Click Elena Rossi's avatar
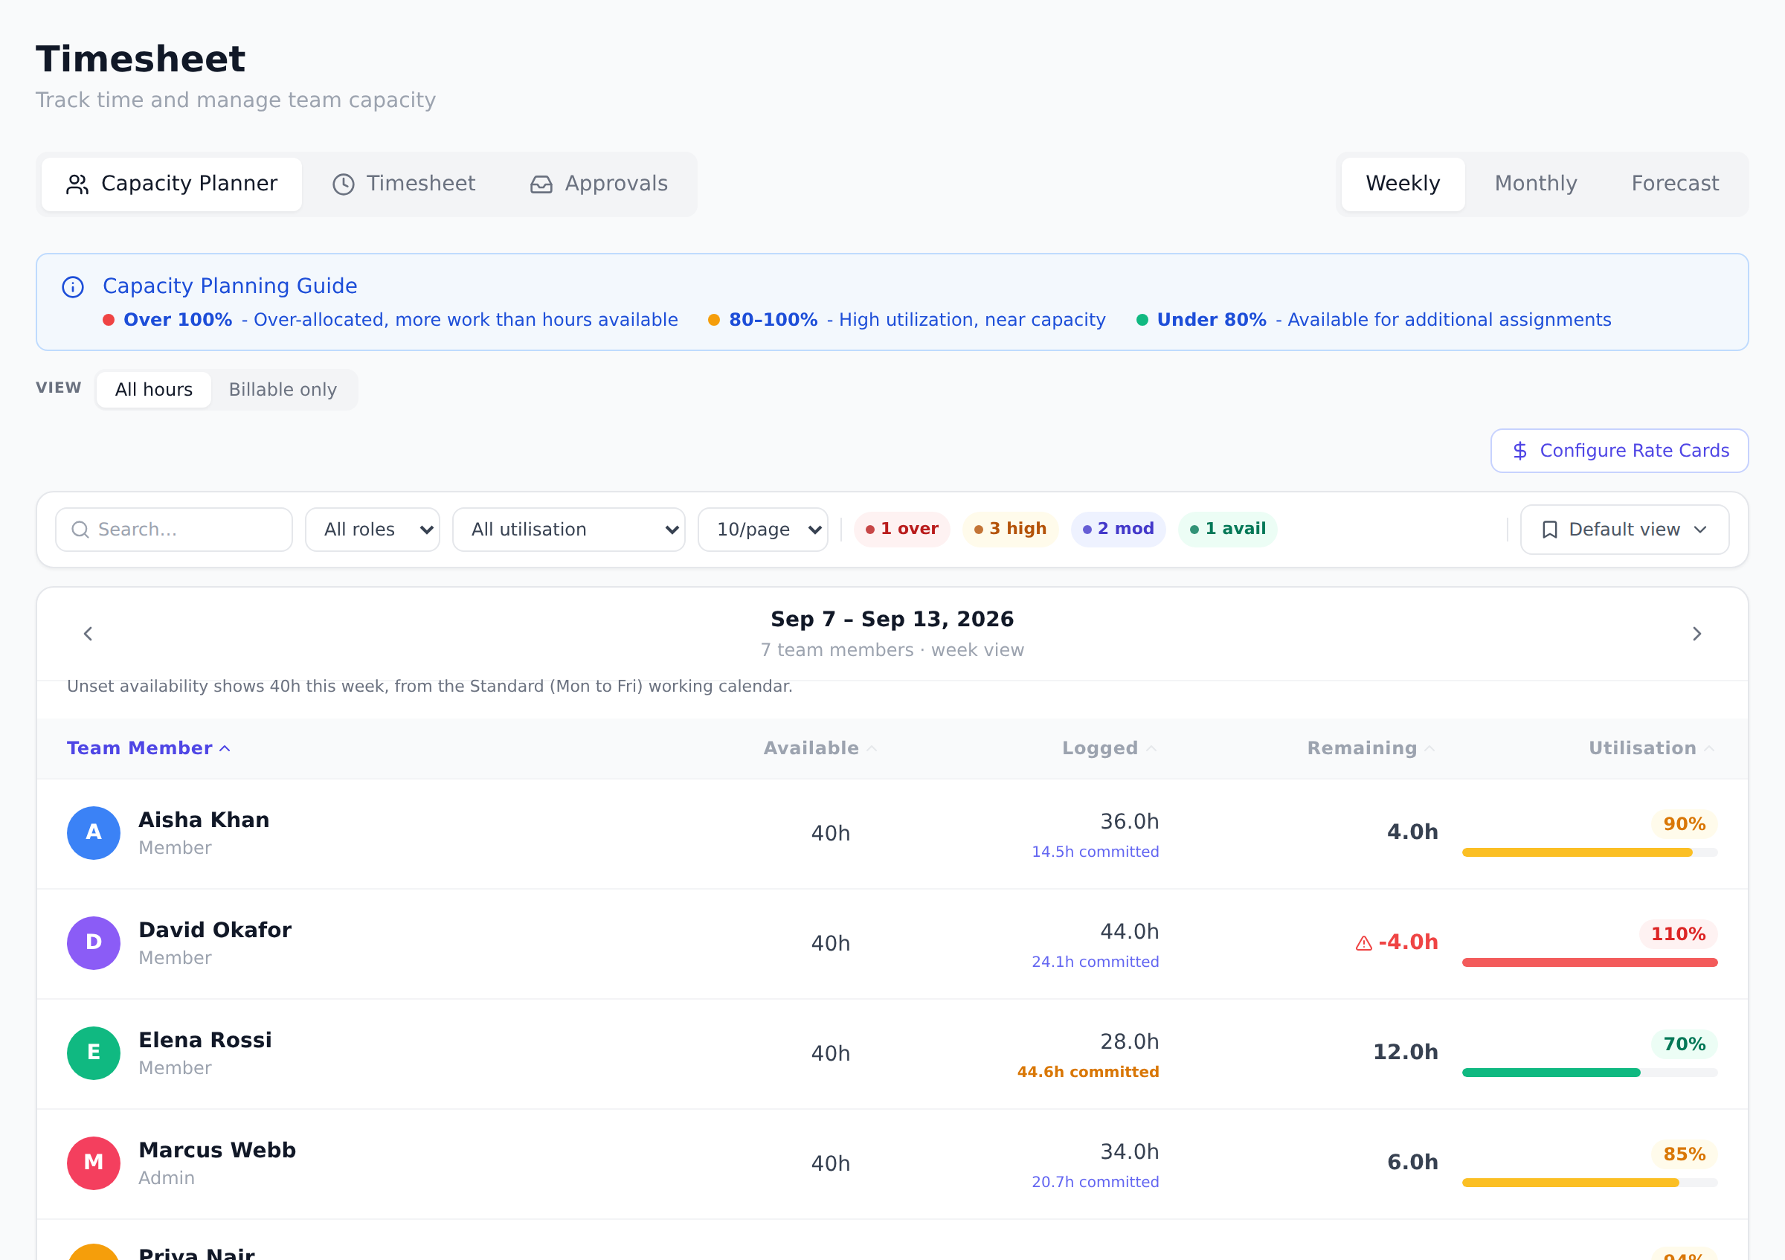This screenshot has height=1260, width=1785. click(x=93, y=1054)
